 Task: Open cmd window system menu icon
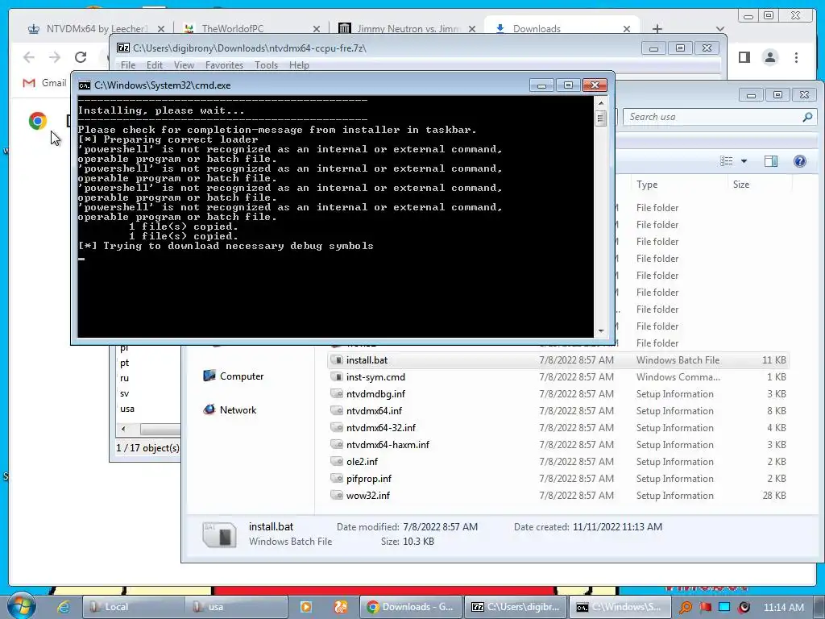[84, 85]
